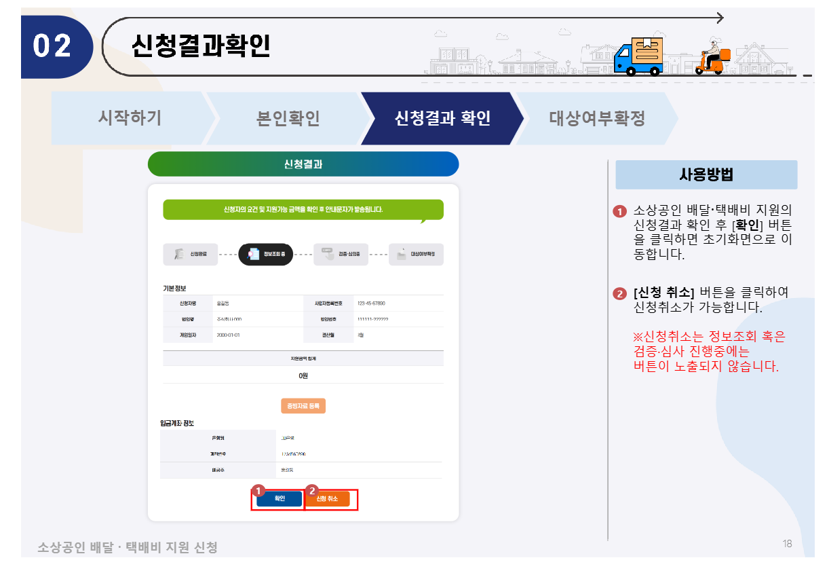
Task: Click the bank name value in 은행명 row
Action: pyautogui.click(x=287, y=438)
